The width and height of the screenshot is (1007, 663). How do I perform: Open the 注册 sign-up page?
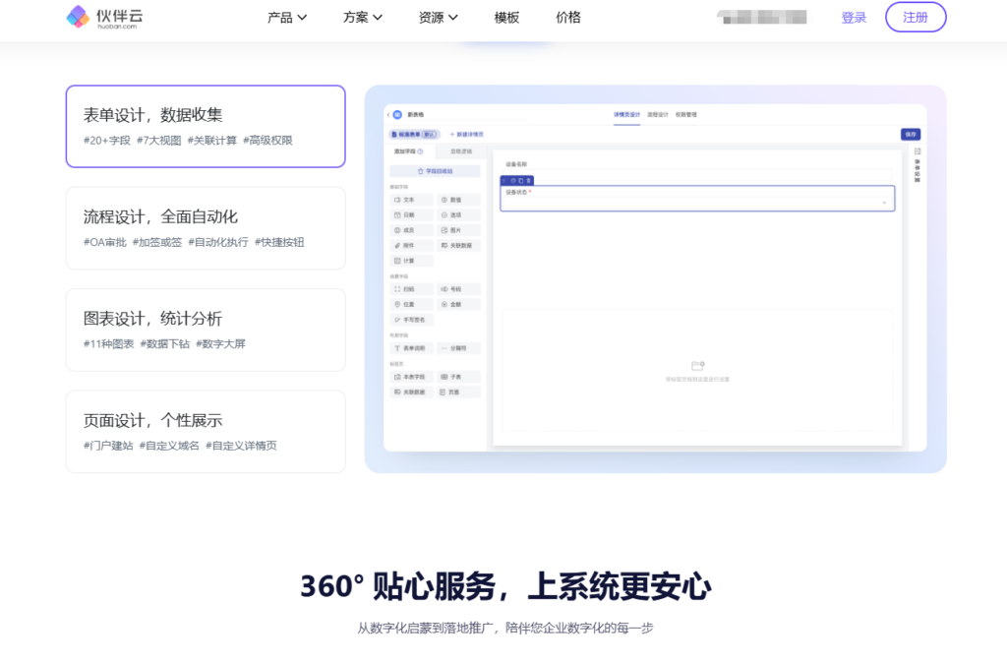[915, 17]
